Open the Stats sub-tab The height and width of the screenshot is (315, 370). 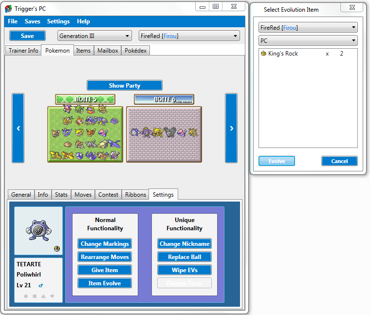(x=61, y=195)
